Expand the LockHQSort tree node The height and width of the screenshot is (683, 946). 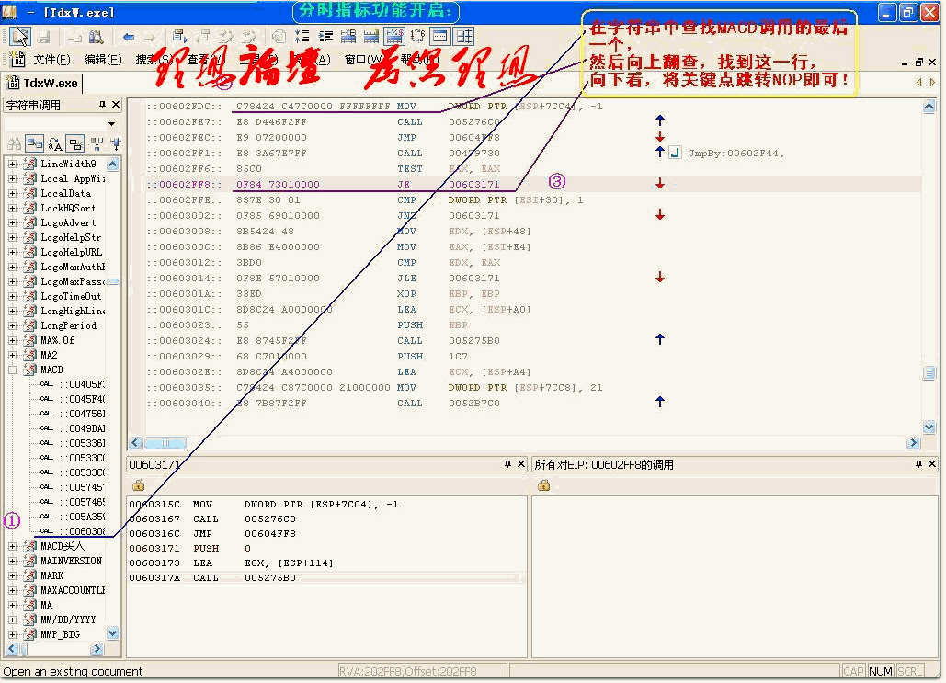(x=12, y=208)
